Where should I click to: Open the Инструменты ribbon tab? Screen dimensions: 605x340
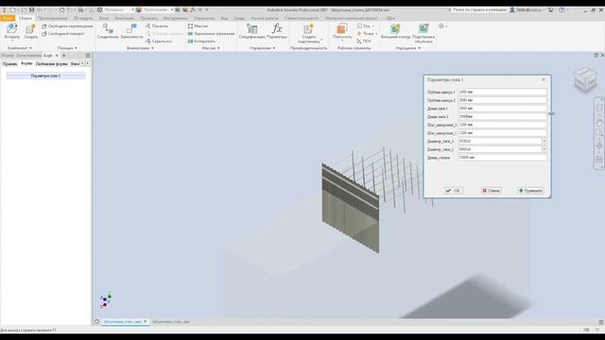click(x=175, y=18)
